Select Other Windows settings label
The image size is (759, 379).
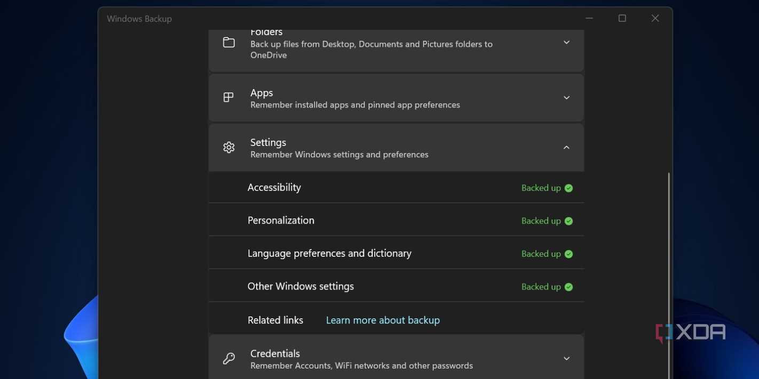tap(301, 286)
